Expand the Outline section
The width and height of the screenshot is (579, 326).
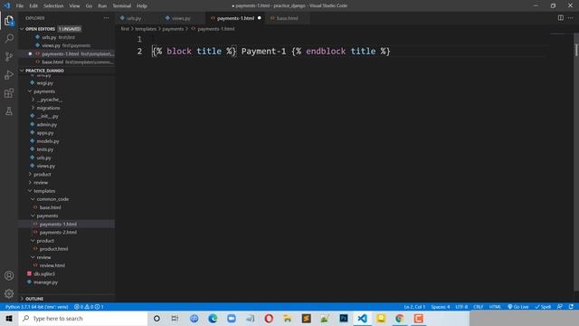pyautogui.click(x=34, y=299)
